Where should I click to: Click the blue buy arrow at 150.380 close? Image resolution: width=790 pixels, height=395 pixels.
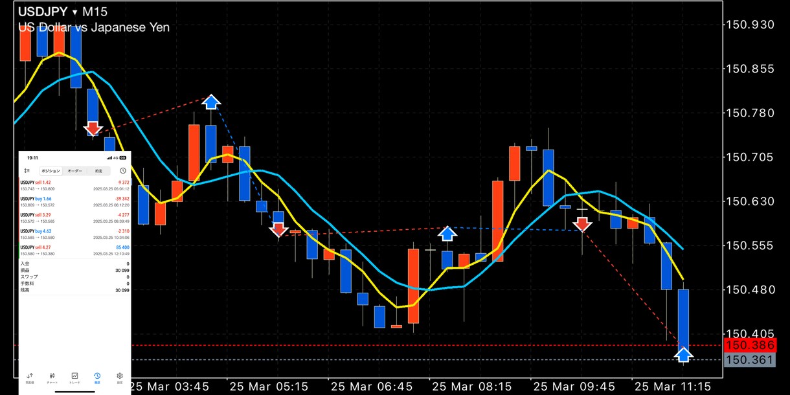pos(684,354)
